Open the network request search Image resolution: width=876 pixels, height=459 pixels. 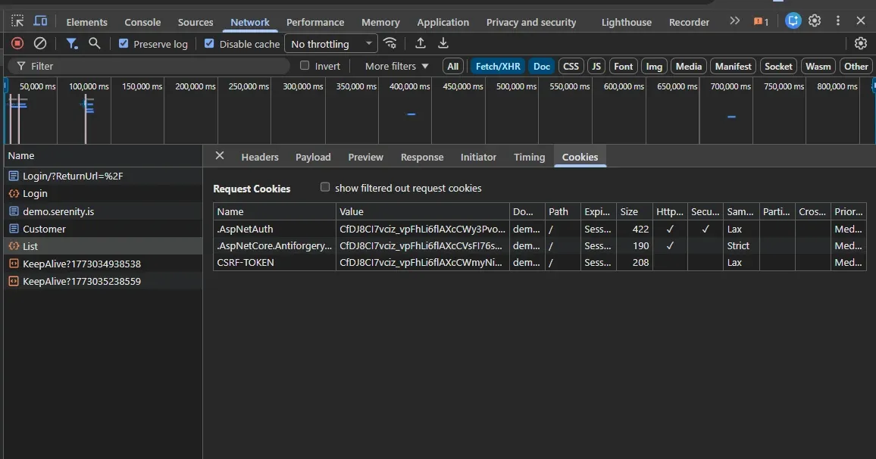click(92, 44)
